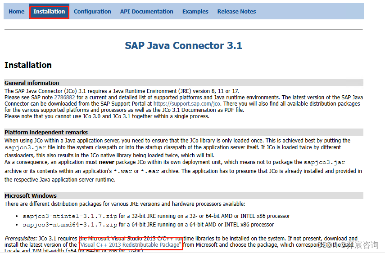Screen dimensions: 385x253
Task: Open the https://support.sap.com/jco link
Action: pyautogui.click(x=186, y=104)
